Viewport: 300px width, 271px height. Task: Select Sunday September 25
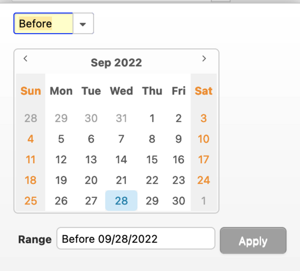30,201
